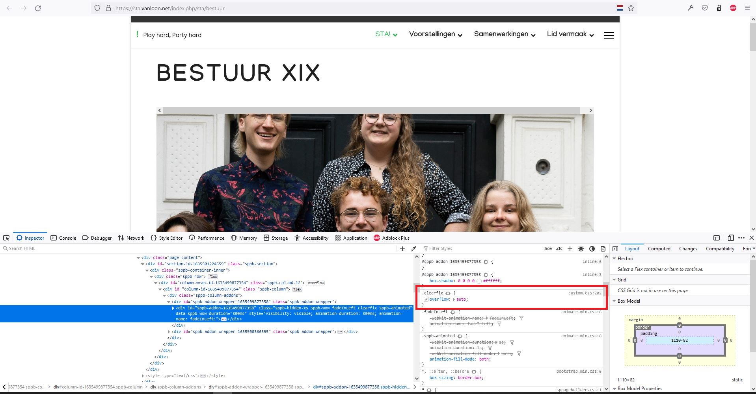This screenshot has height=394, width=756.
Task: Toggle the :hov pseudo-class panel
Action: [547, 249]
